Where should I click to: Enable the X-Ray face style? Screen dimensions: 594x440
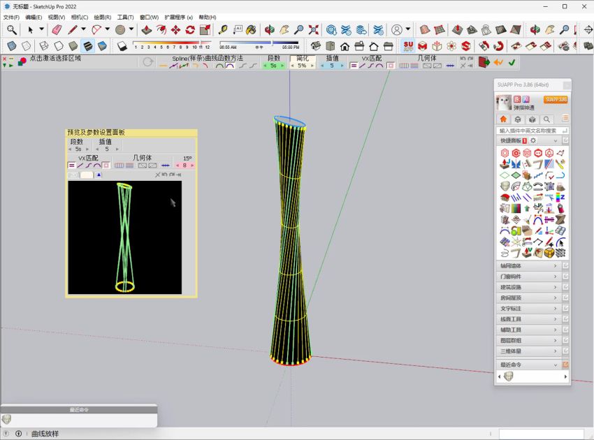point(12,46)
